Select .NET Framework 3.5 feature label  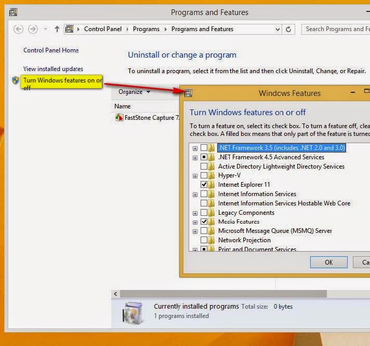click(282, 148)
